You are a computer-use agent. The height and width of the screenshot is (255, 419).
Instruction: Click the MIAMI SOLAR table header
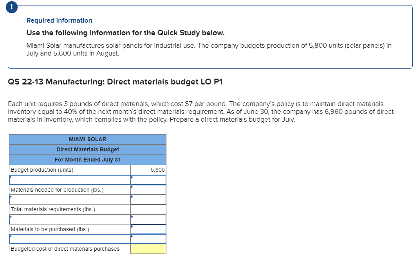[88, 139]
